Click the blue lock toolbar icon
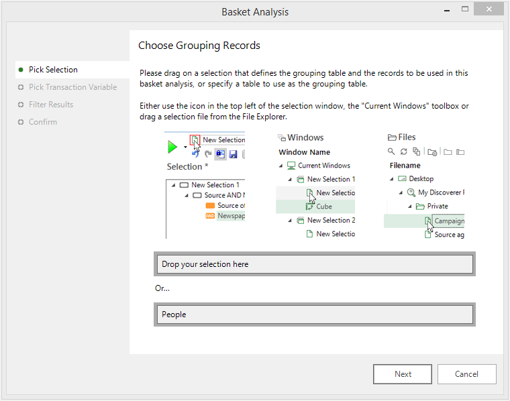The width and height of the screenshot is (510, 401). tap(221, 154)
